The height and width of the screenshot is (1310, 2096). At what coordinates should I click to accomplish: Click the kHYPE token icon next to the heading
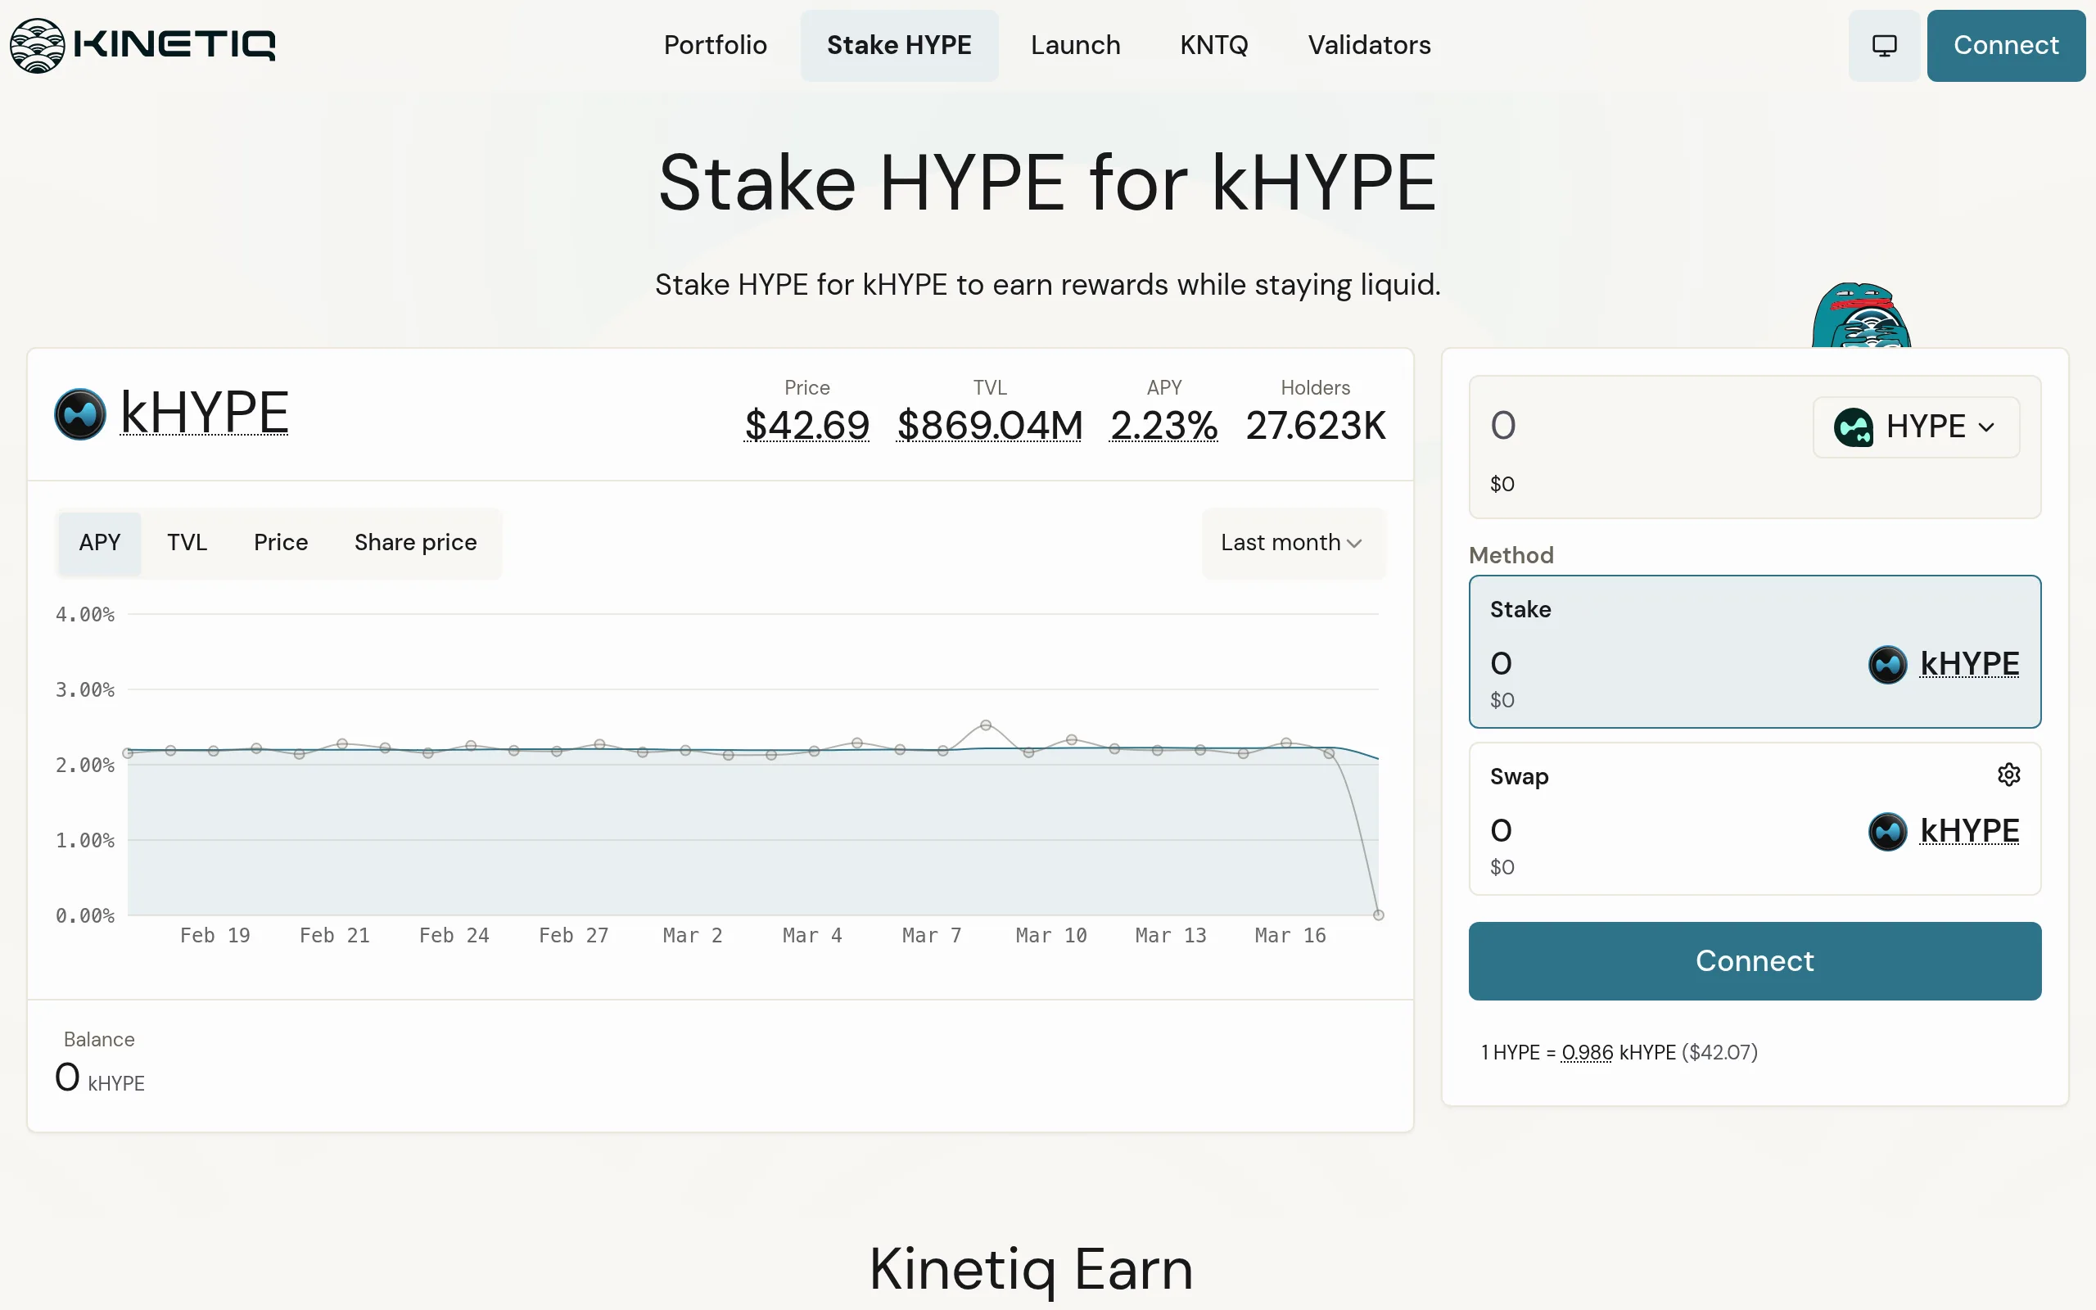pyautogui.click(x=79, y=414)
